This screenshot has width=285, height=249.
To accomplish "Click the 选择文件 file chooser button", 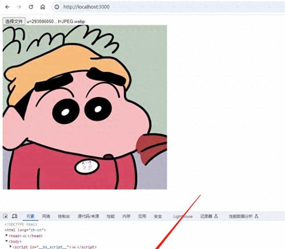I will tap(14, 21).
